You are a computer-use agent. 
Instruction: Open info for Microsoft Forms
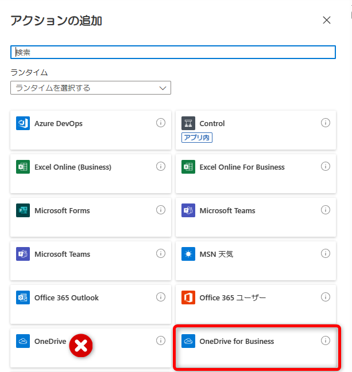coord(161,210)
